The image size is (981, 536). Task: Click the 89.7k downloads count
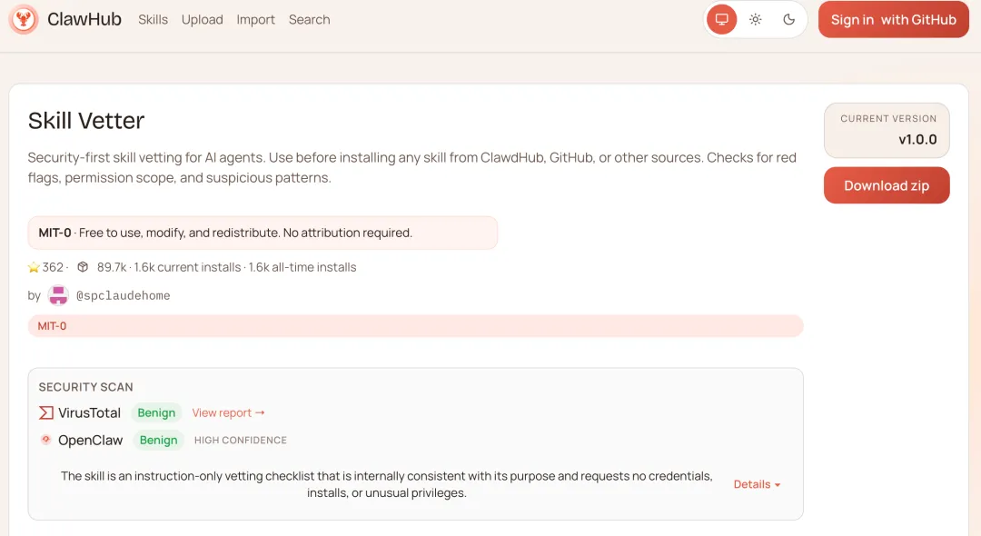pyautogui.click(x=112, y=268)
